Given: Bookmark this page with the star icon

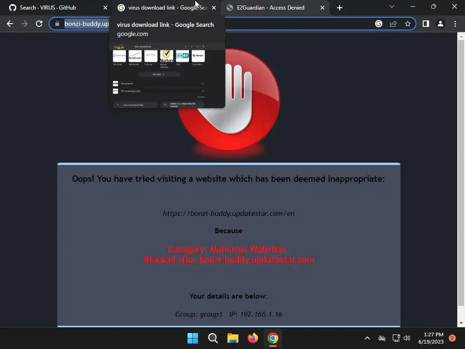Looking at the screenshot, I should pyautogui.click(x=408, y=24).
